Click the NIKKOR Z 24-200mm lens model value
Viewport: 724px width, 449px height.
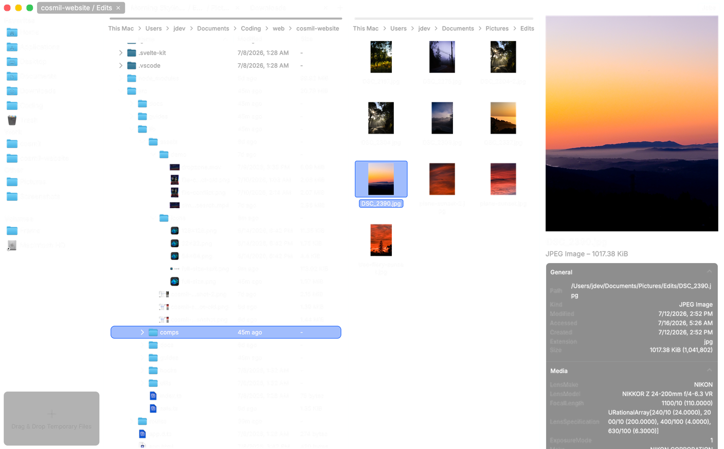[667, 394]
